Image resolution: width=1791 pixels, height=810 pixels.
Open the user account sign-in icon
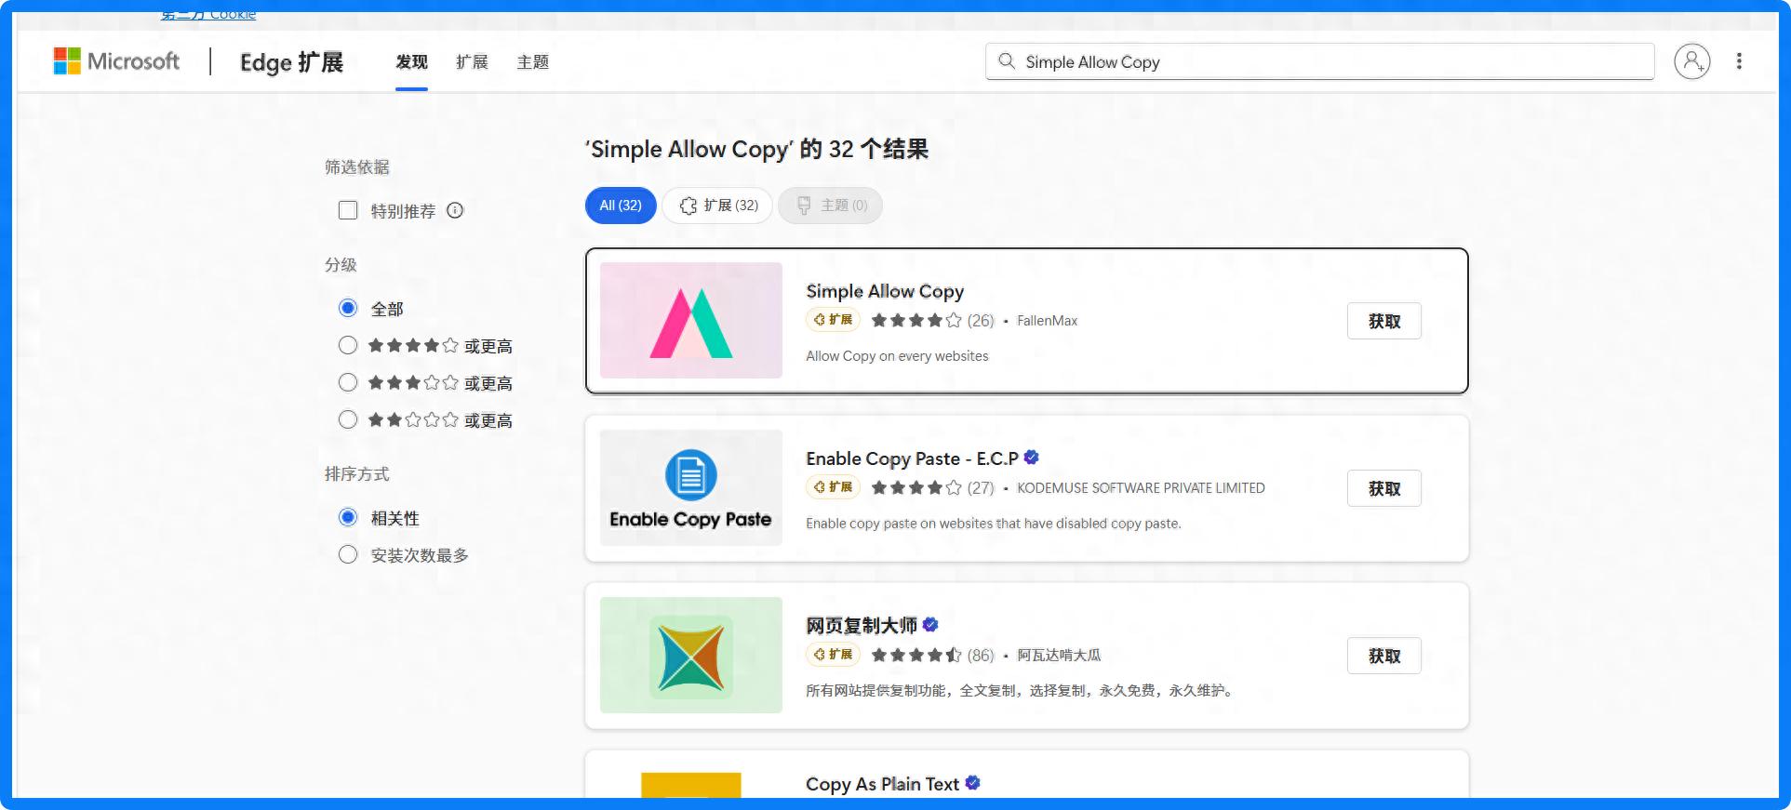pos(1691,61)
